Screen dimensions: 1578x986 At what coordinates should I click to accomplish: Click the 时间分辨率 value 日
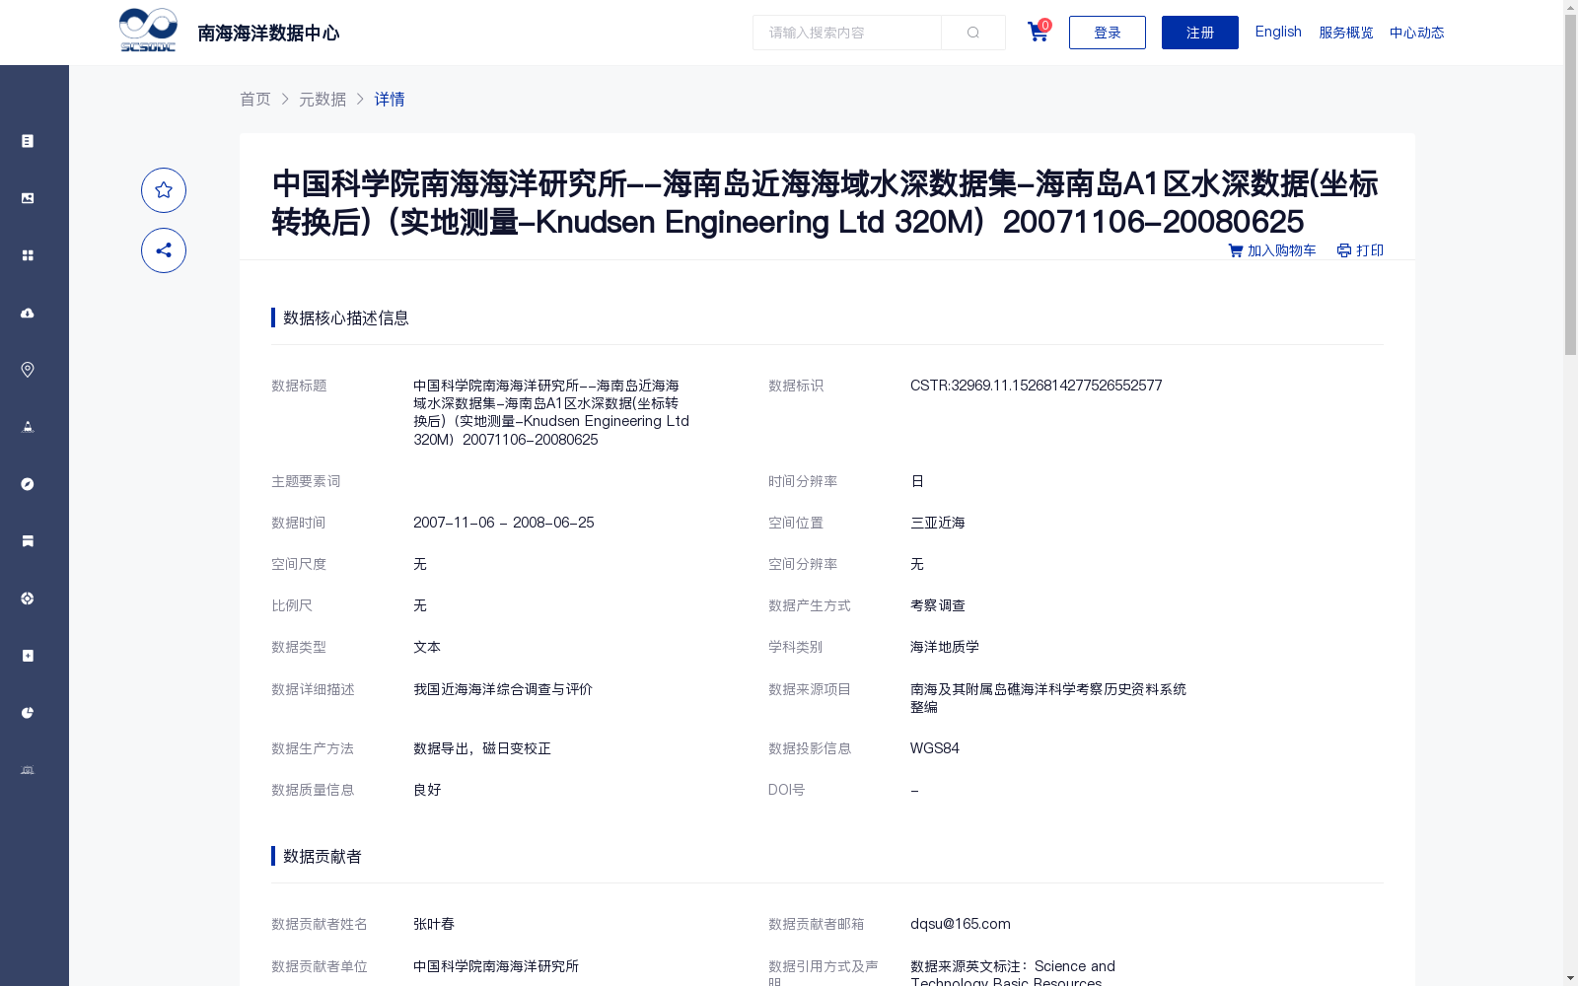point(917,481)
